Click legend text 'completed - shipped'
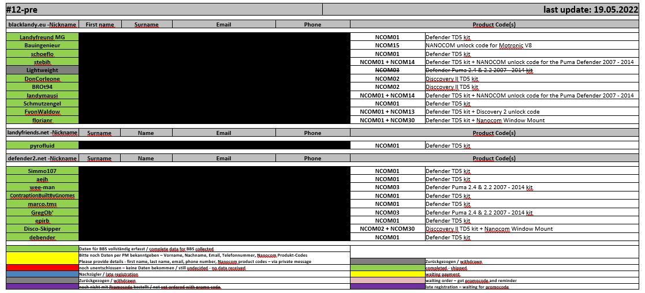This screenshot has width=645, height=293. pyautogui.click(x=446, y=268)
